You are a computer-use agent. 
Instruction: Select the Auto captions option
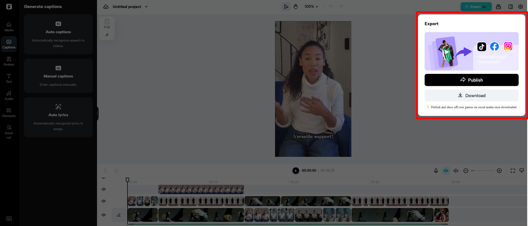point(58,34)
